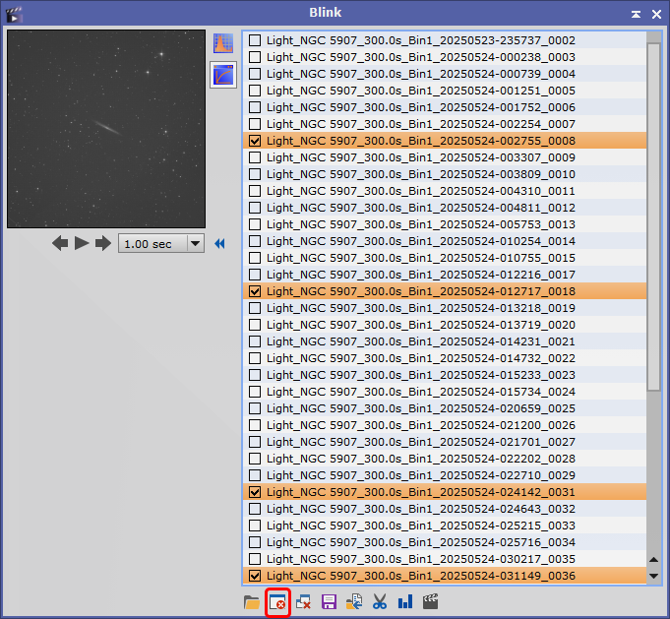Go to next image arrow

(x=103, y=244)
